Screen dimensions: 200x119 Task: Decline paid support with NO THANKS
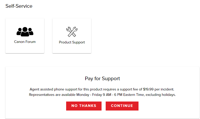(x=84, y=106)
